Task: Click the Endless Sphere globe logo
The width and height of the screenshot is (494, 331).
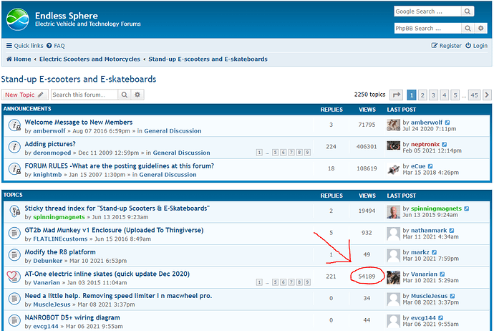Action: click(18, 19)
